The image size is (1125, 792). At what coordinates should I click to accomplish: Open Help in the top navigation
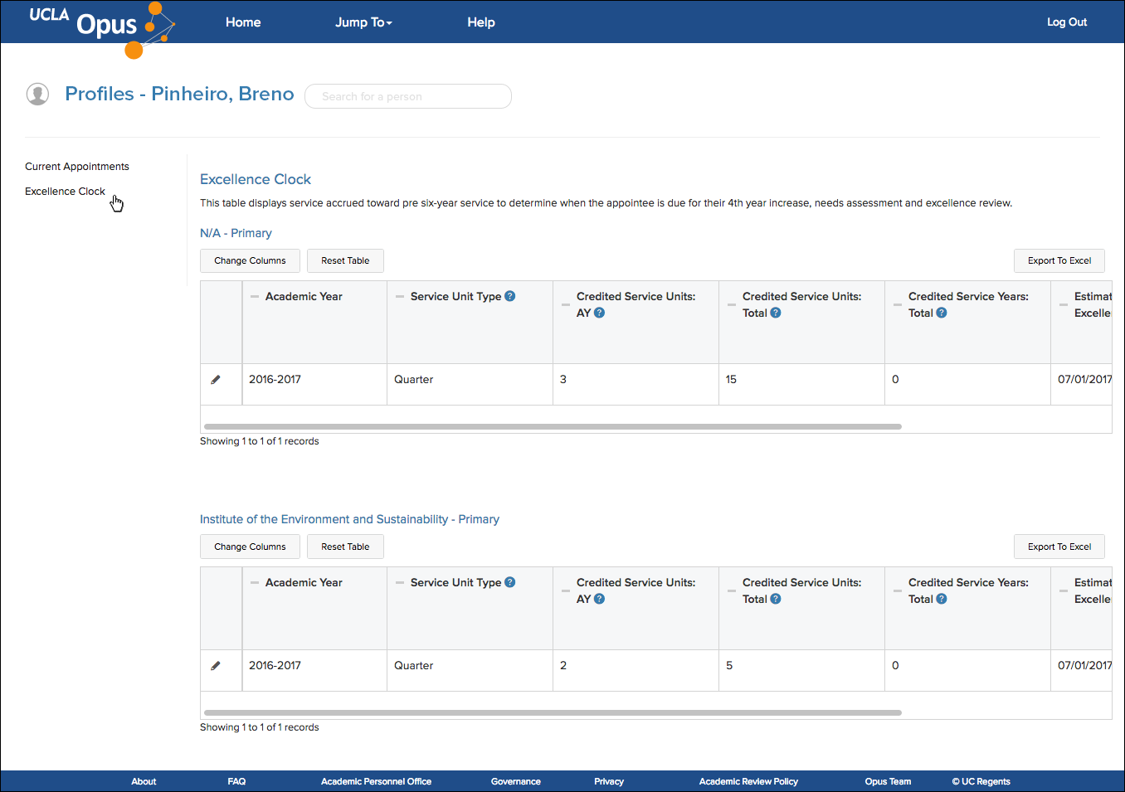pyautogui.click(x=481, y=22)
